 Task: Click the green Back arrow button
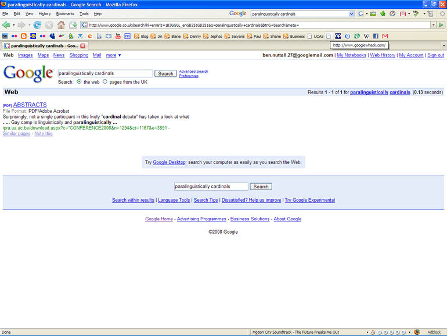click(x=6, y=25)
